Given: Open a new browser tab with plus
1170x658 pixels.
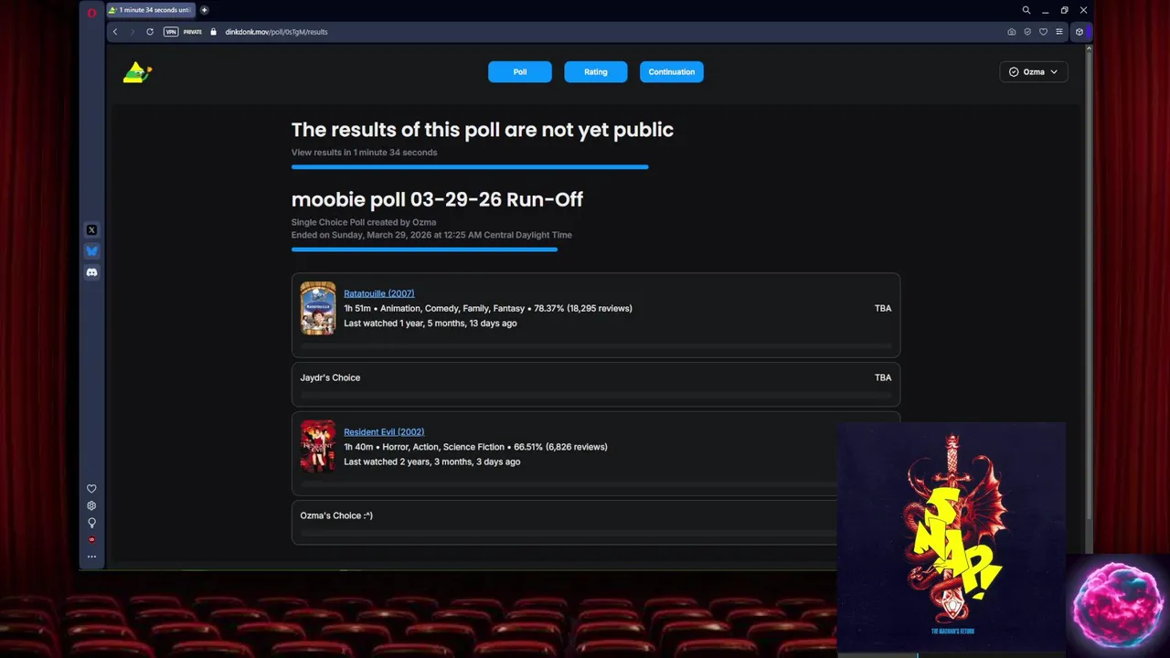Looking at the screenshot, I should tap(205, 10).
